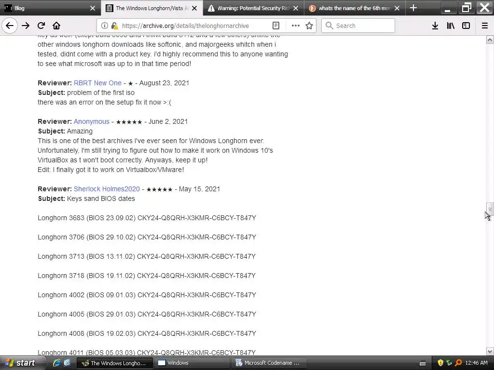This screenshot has width=494, height=370.
Task: Reload the current page
Action: (x=41, y=26)
